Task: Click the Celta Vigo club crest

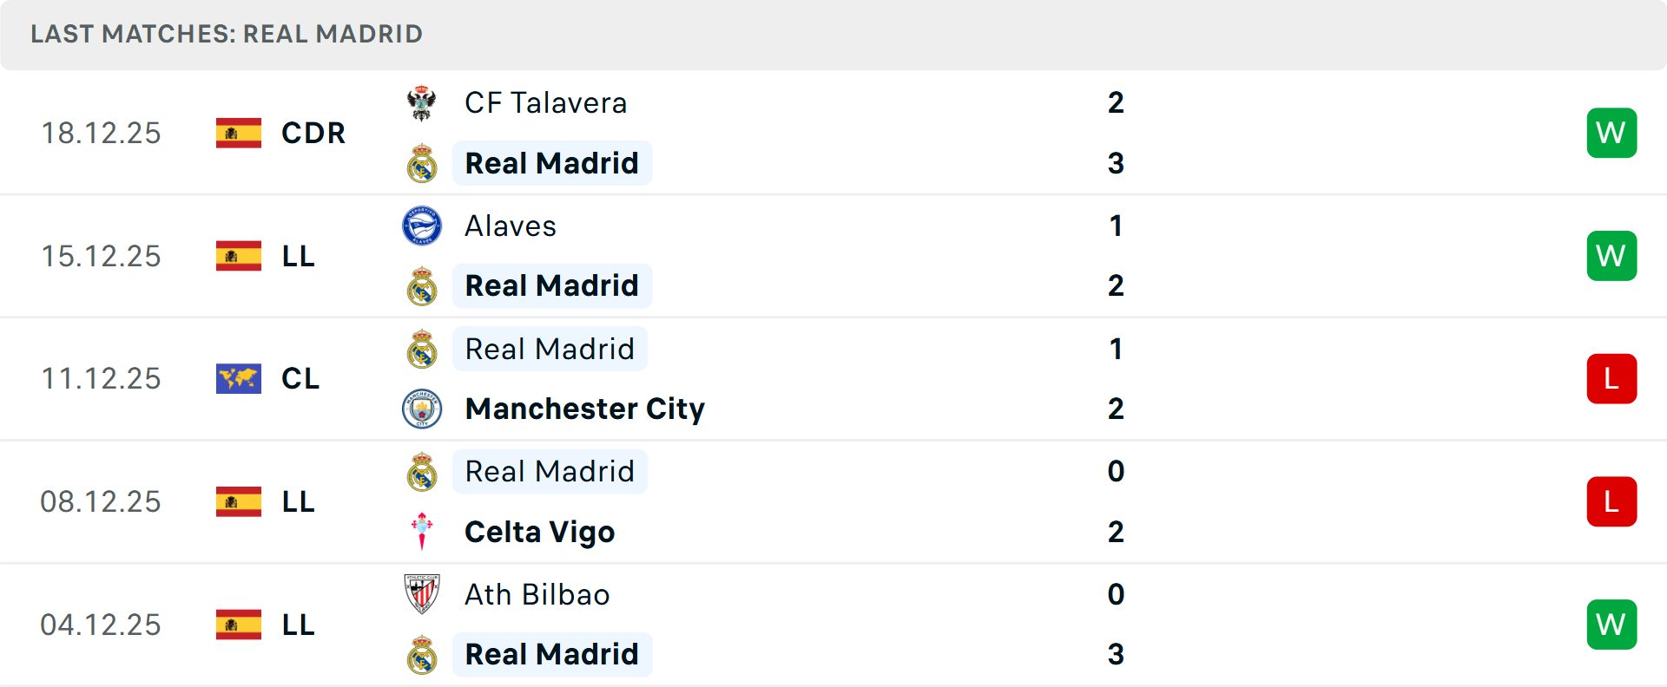Action: coord(422,532)
